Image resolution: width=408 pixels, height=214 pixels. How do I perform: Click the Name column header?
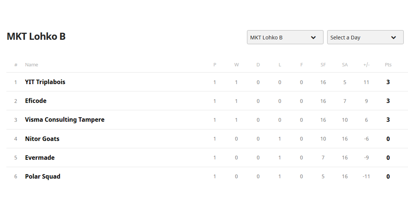click(x=31, y=65)
